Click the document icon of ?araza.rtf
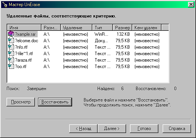 click(11, 60)
